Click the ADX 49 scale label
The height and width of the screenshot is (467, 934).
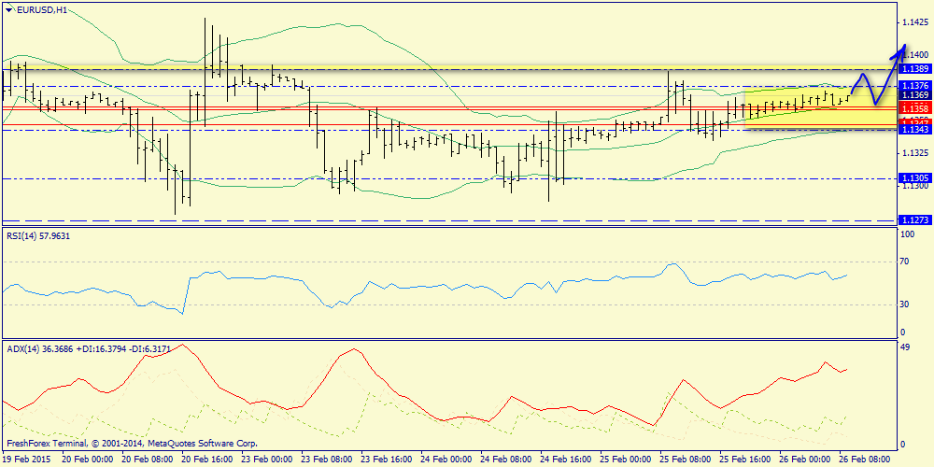pos(903,347)
